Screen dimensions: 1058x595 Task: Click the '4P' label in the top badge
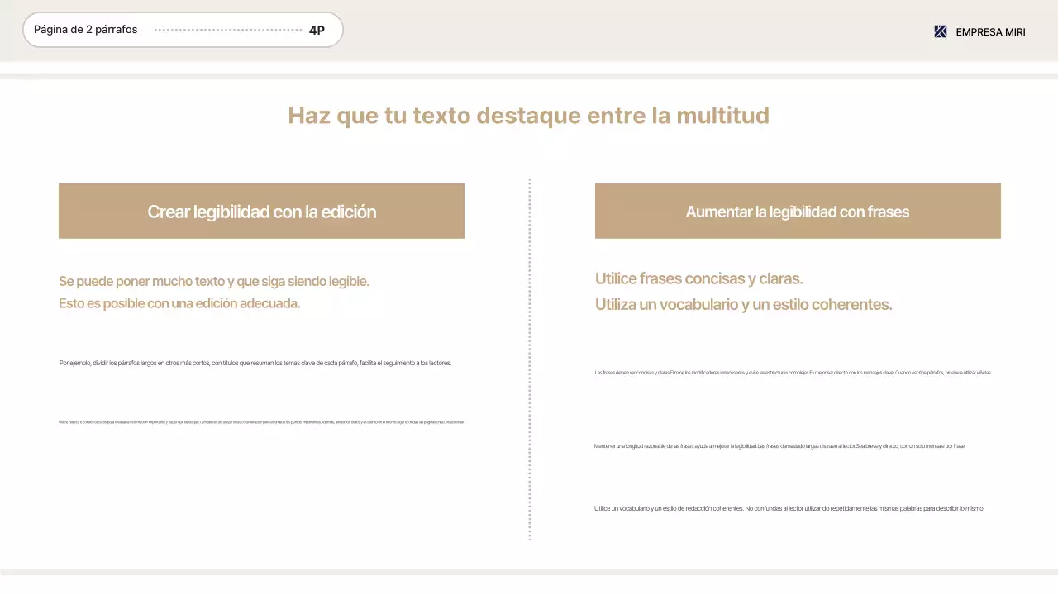[317, 30]
